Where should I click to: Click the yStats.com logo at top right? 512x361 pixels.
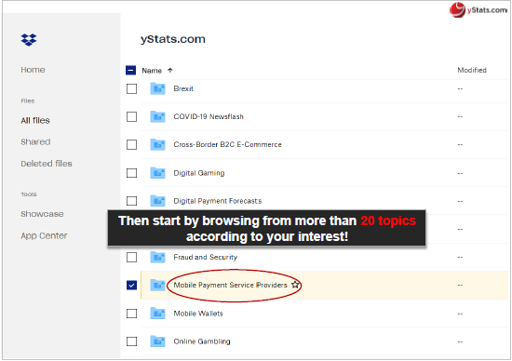[x=478, y=9]
